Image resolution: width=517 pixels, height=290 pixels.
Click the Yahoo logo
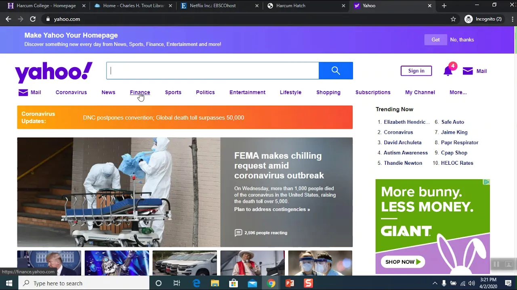54,72
